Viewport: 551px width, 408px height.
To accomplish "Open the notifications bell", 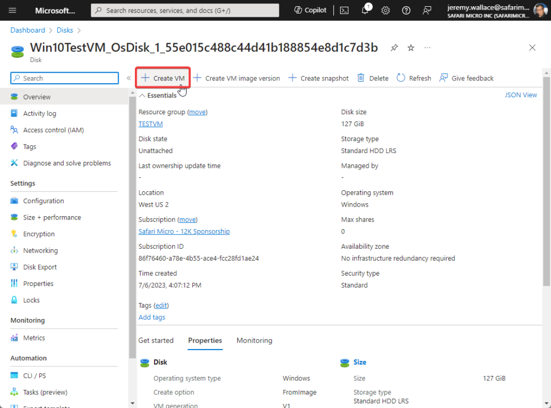I will [364, 10].
